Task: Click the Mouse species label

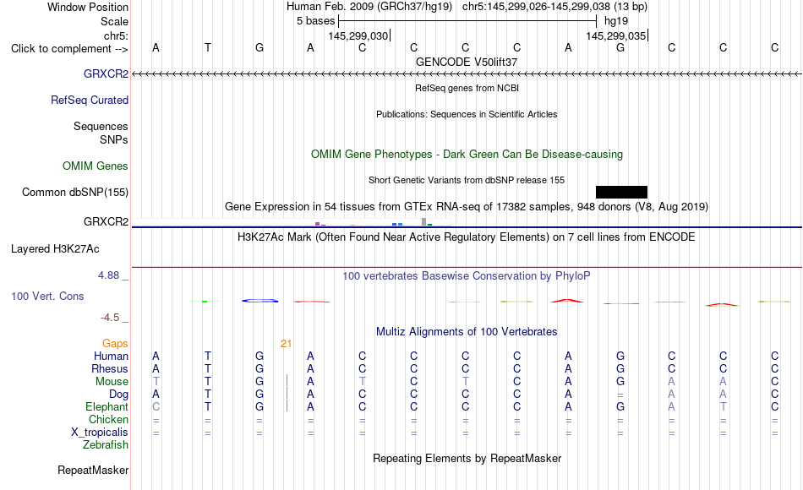Action: pos(112,382)
